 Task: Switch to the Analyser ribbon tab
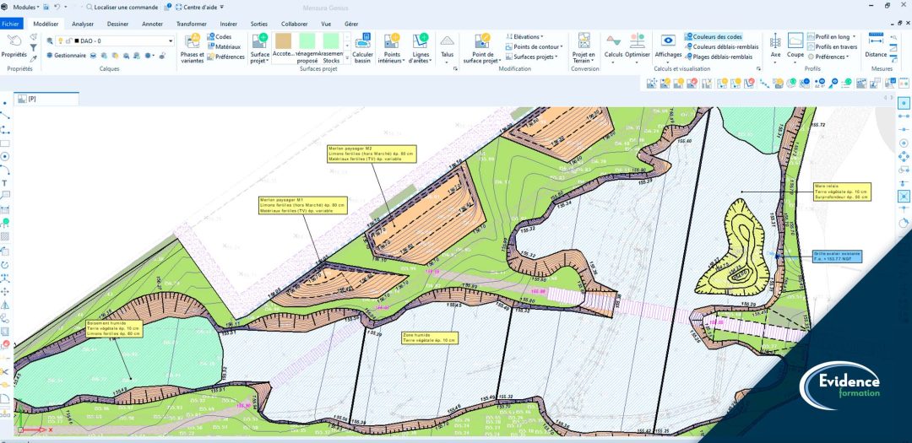tap(83, 24)
